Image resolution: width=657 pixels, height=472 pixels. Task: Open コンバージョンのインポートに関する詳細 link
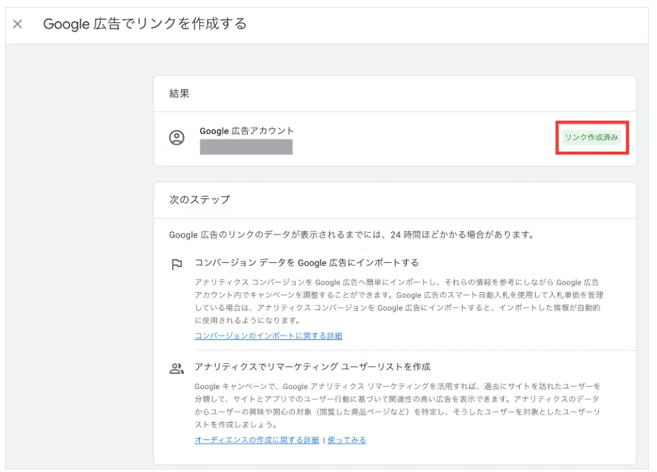[x=268, y=336]
